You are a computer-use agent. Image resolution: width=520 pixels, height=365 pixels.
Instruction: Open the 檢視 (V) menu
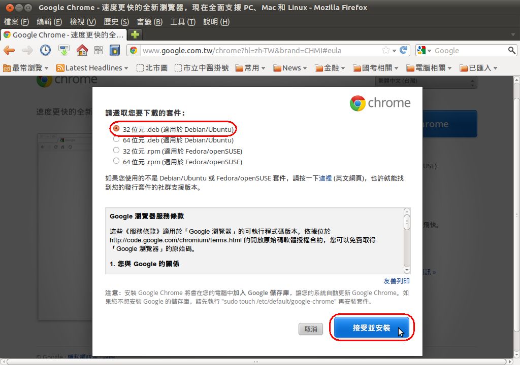click(83, 22)
